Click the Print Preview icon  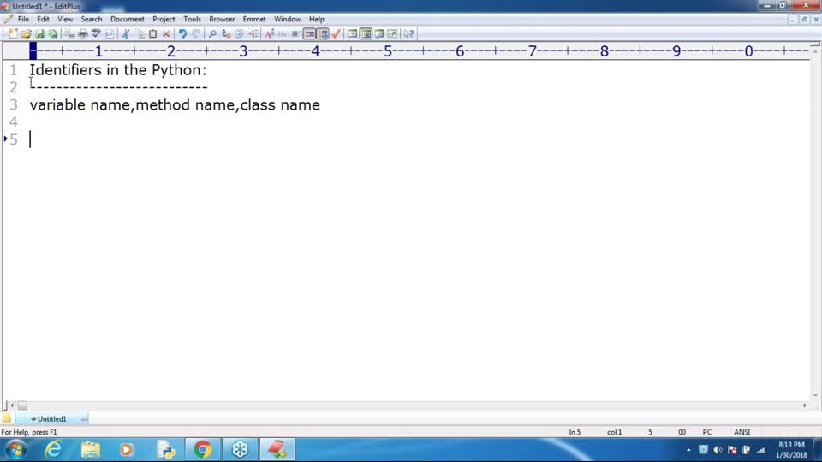click(x=69, y=34)
